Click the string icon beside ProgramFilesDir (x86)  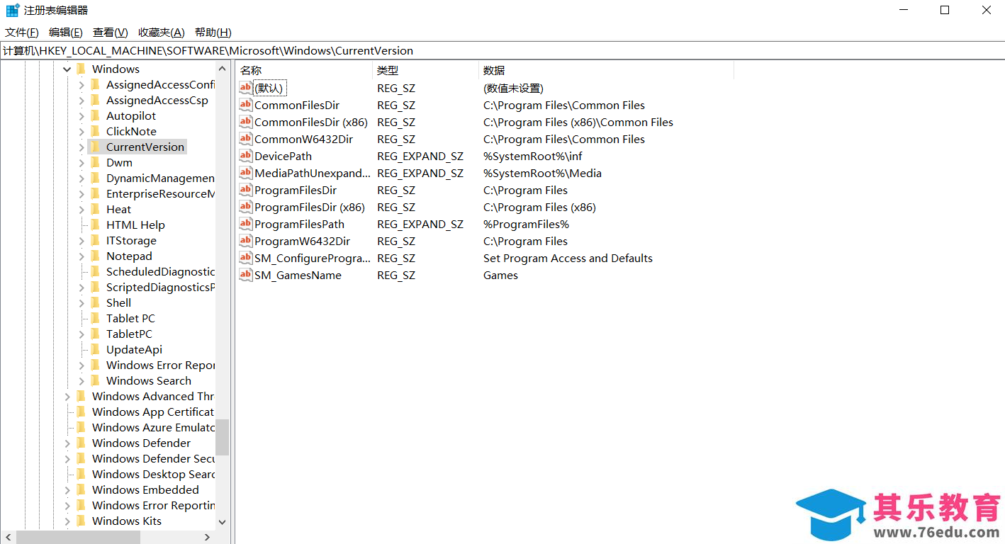click(245, 207)
